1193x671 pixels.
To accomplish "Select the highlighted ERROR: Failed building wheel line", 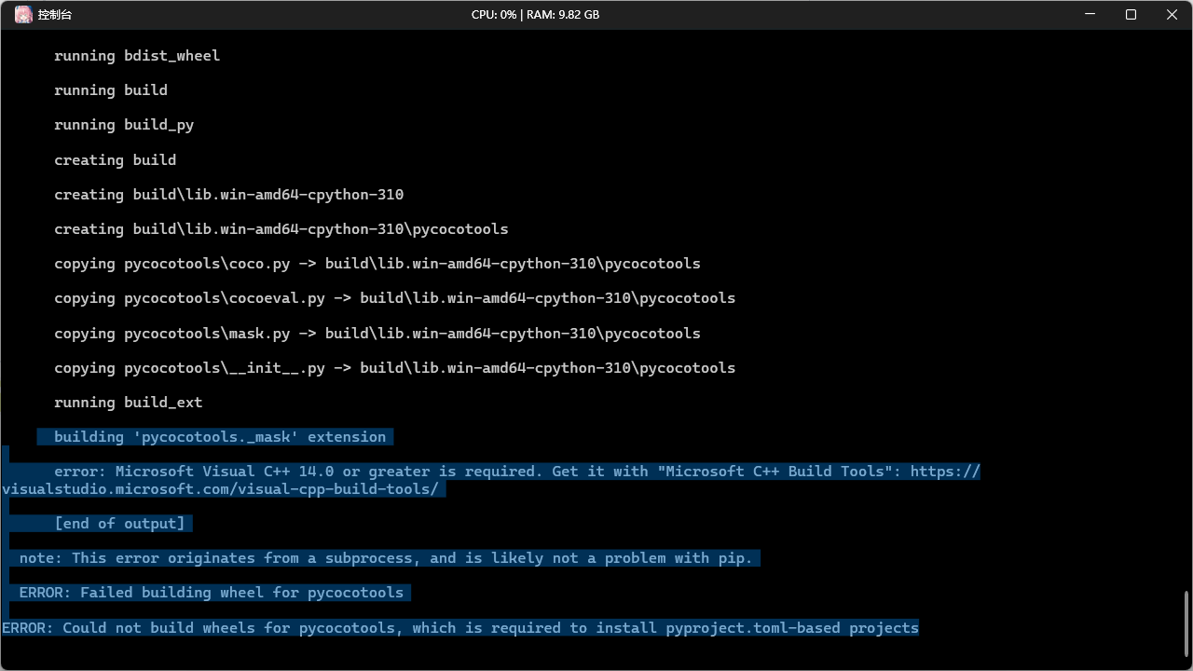I will coord(210,592).
